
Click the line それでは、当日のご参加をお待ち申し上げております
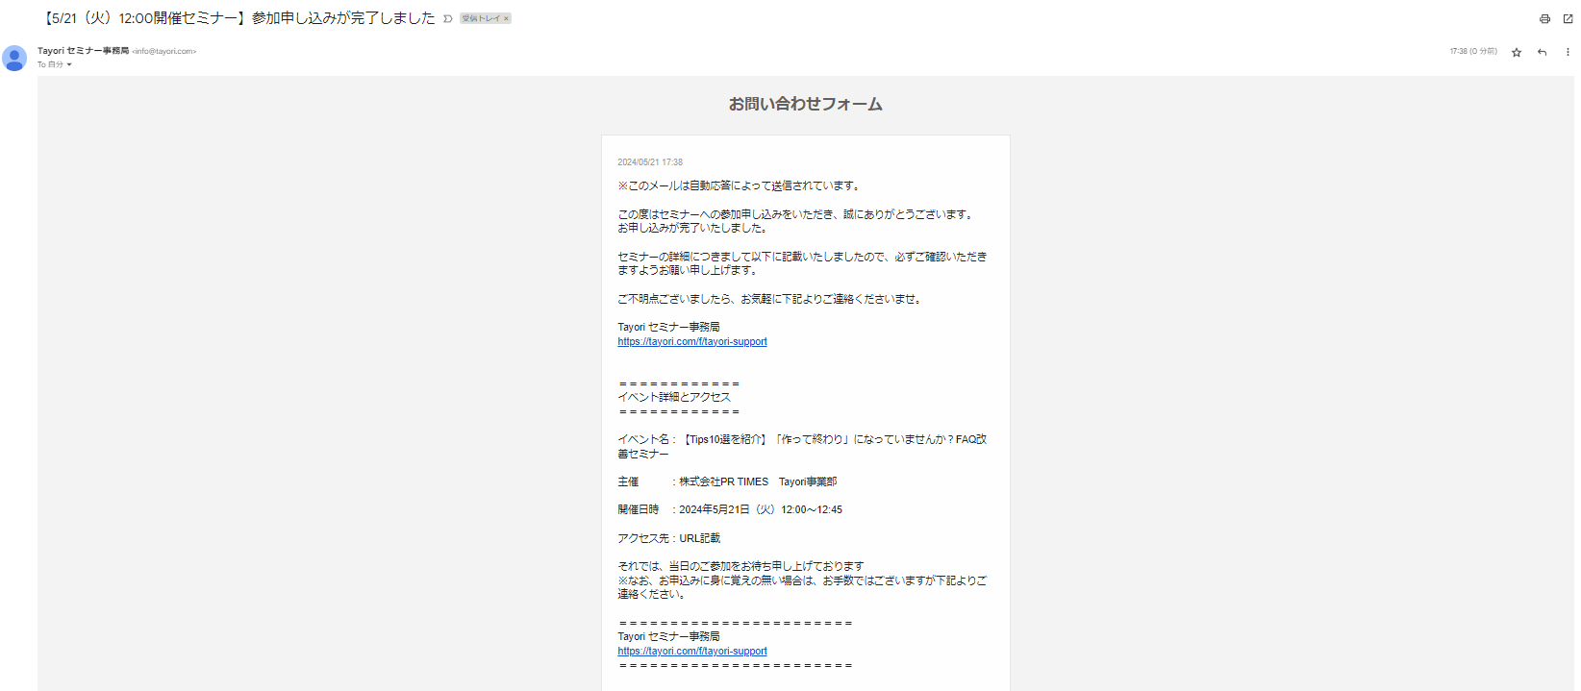coord(740,566)
